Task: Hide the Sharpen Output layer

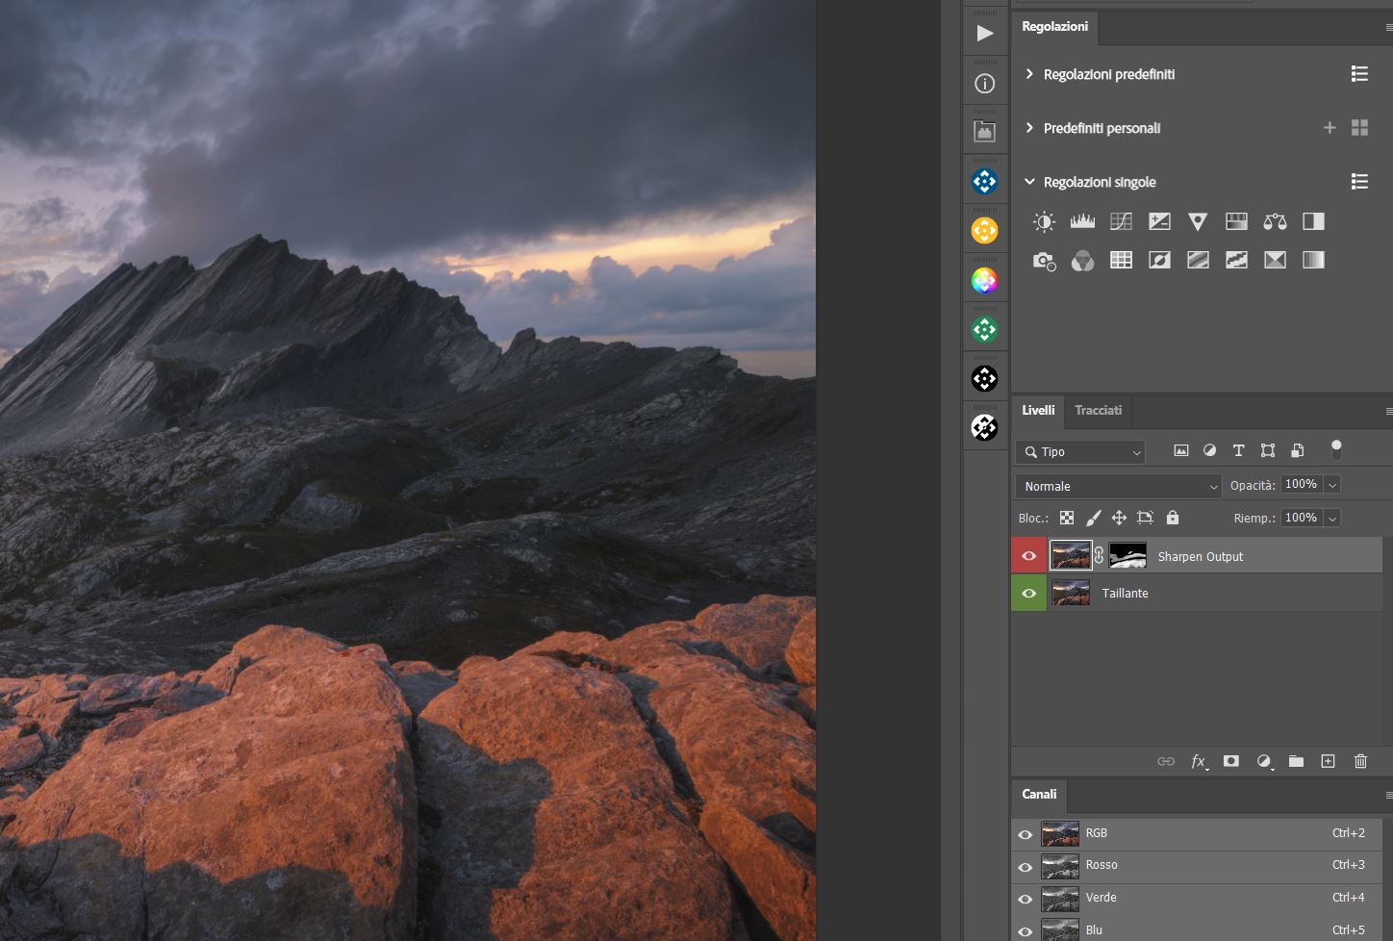Action: click(x=1028, y=556)
